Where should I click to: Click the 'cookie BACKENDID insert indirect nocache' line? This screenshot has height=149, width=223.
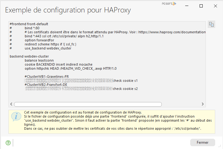coord(59,64)
